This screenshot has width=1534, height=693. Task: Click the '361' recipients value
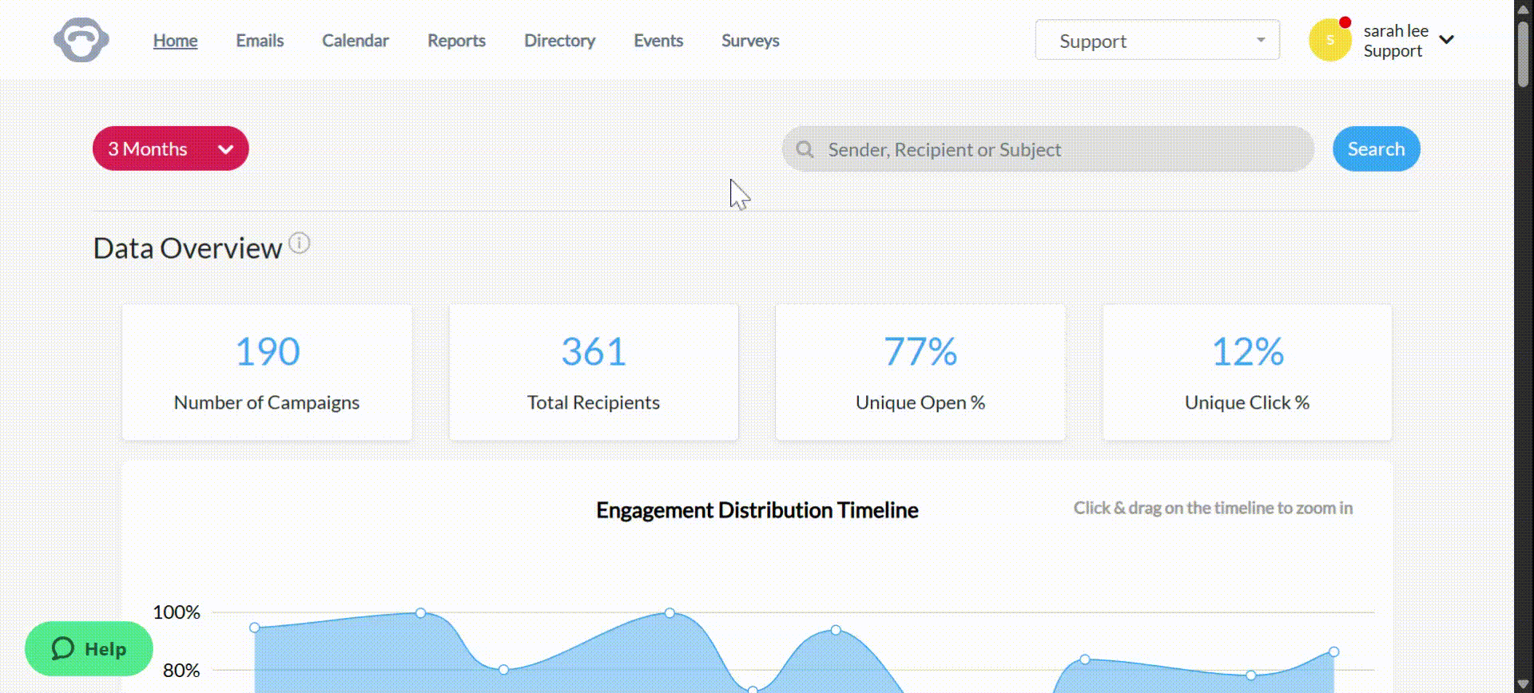(594, 351)
